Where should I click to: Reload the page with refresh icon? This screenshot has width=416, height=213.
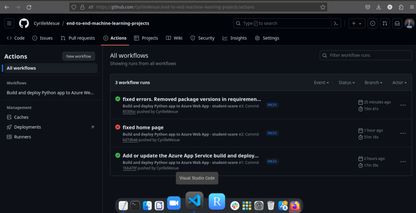pyautogui.click(x=29, y=7)
